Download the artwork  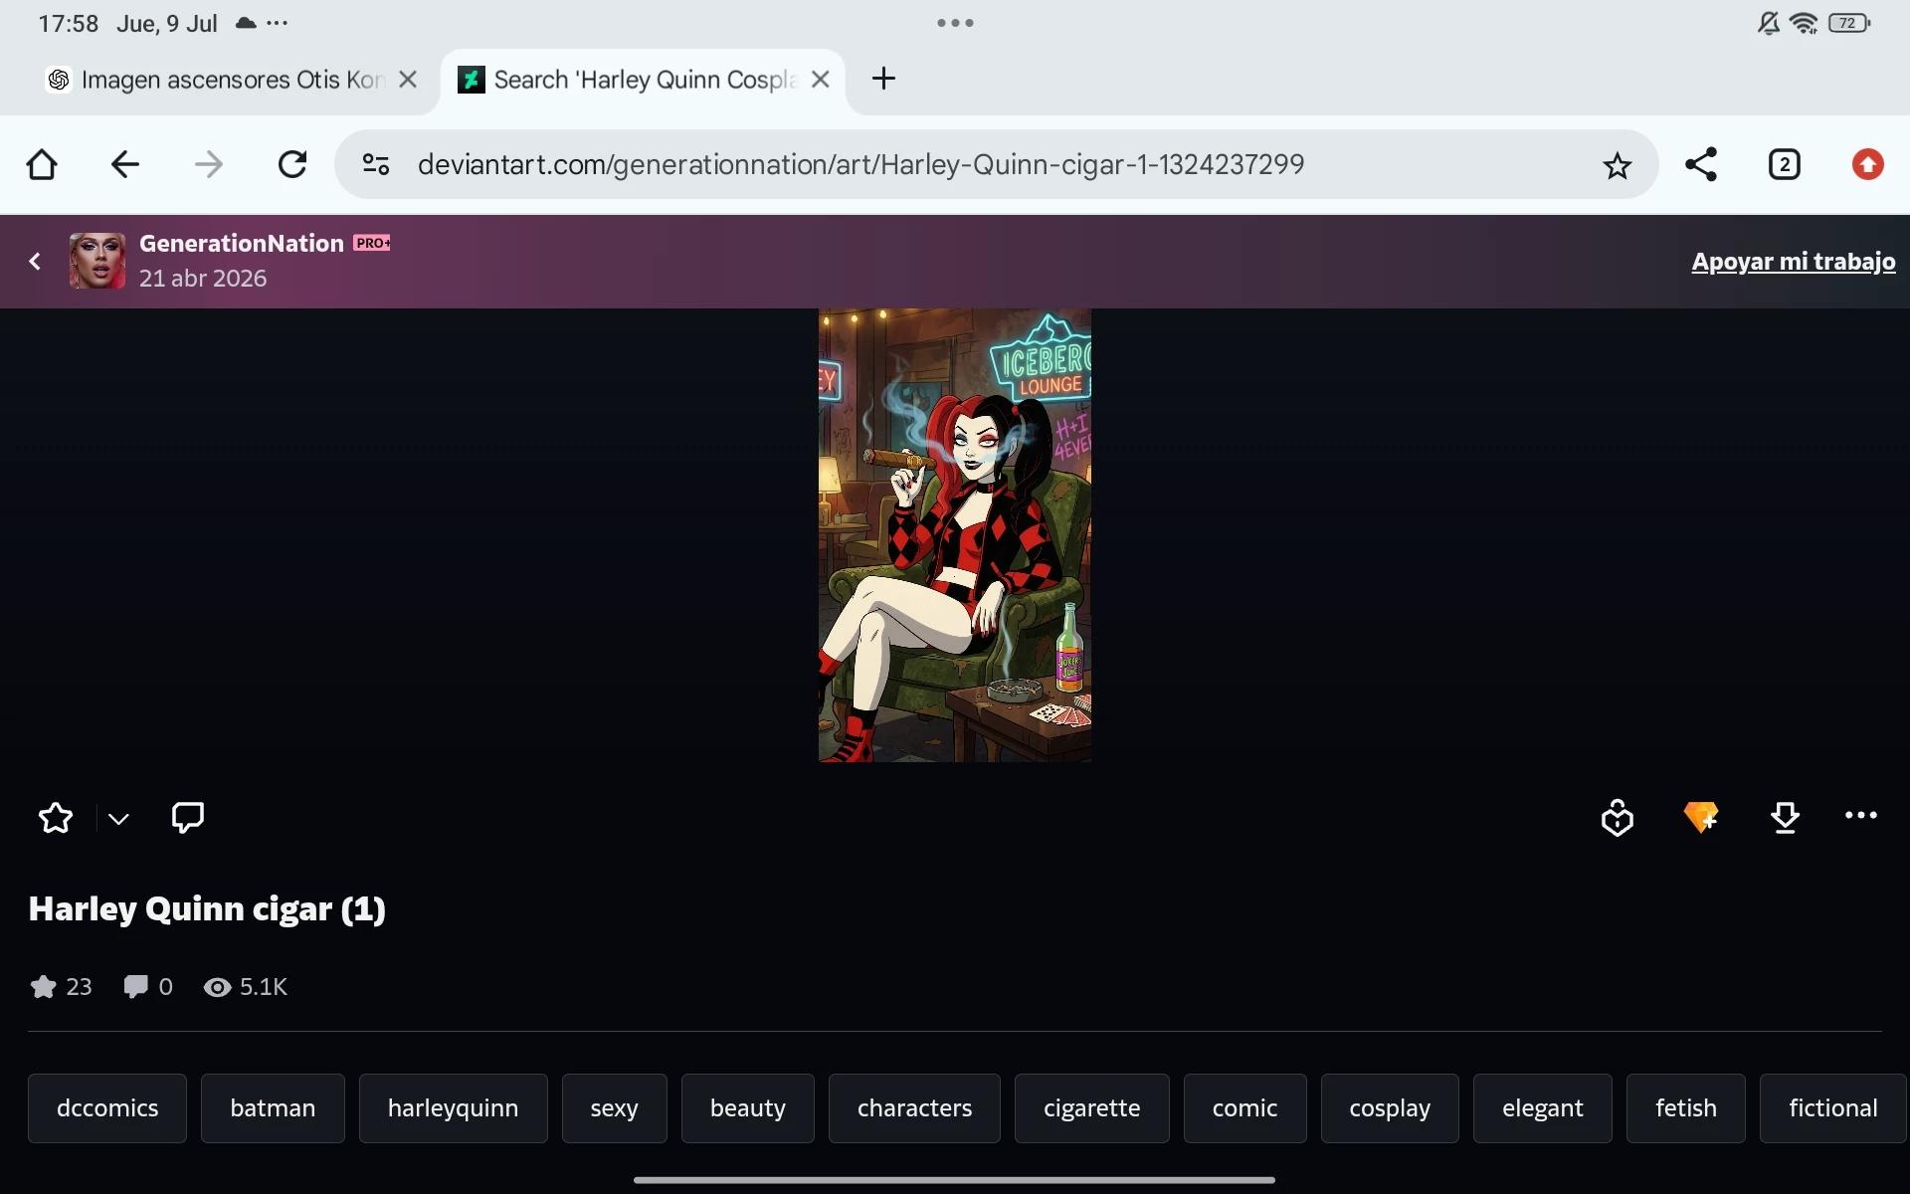coord(1785,818)
